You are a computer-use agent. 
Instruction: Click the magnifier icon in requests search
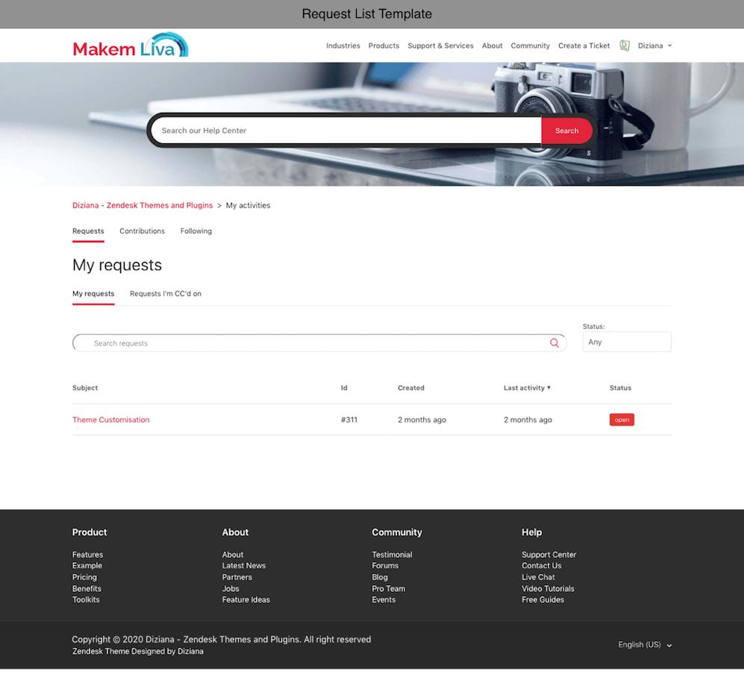coord(554,343)
